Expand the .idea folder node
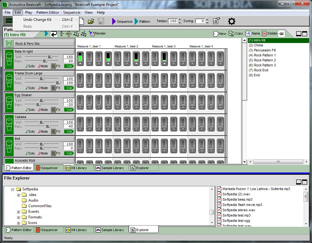Screen dimensions: 312x243 (x=18, y=195)
